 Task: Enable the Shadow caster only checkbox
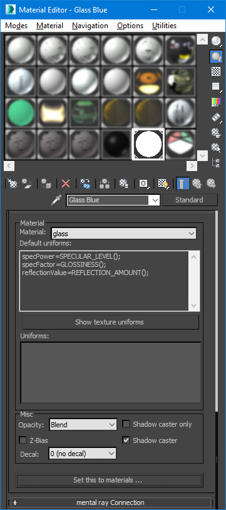click(x=126, y=424)
